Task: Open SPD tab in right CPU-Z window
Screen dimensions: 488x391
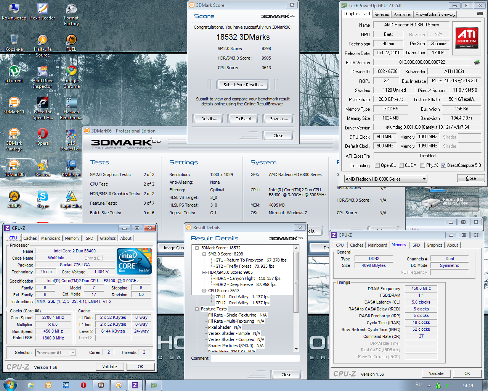Action: 416,245
